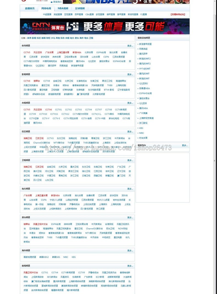
Task: Open 新疆卫视 channel link
Action: [109, 176]
